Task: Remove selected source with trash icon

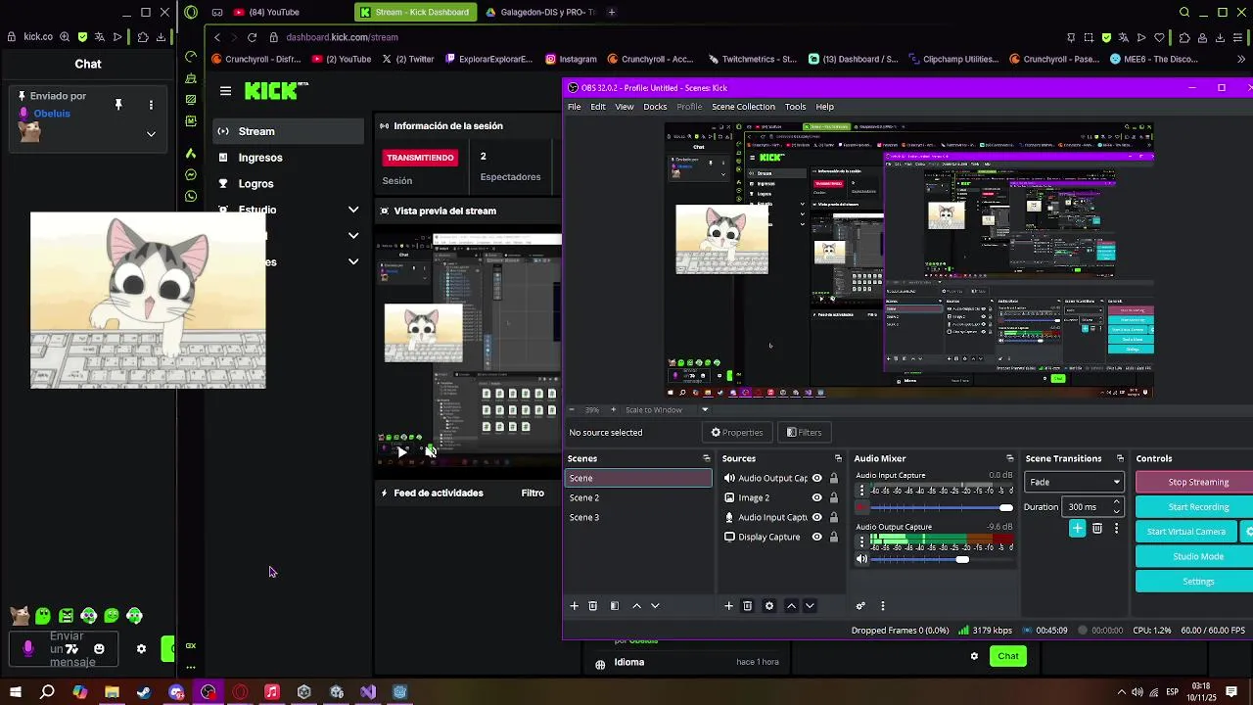Action: point(747,606)
